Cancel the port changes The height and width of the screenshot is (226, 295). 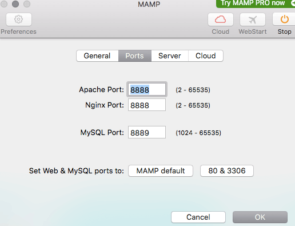click(x=198, y=217)
